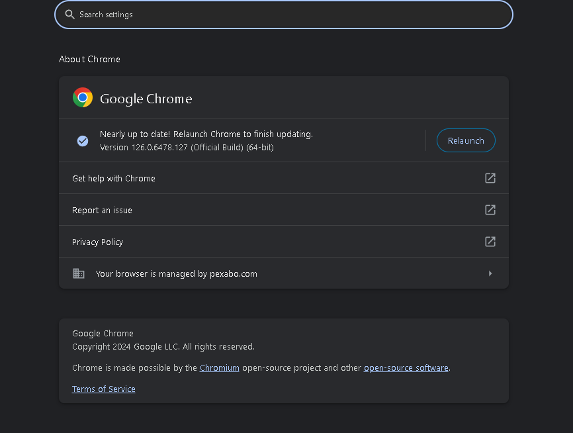Open the Privacy Policy row

coord(284,242)
